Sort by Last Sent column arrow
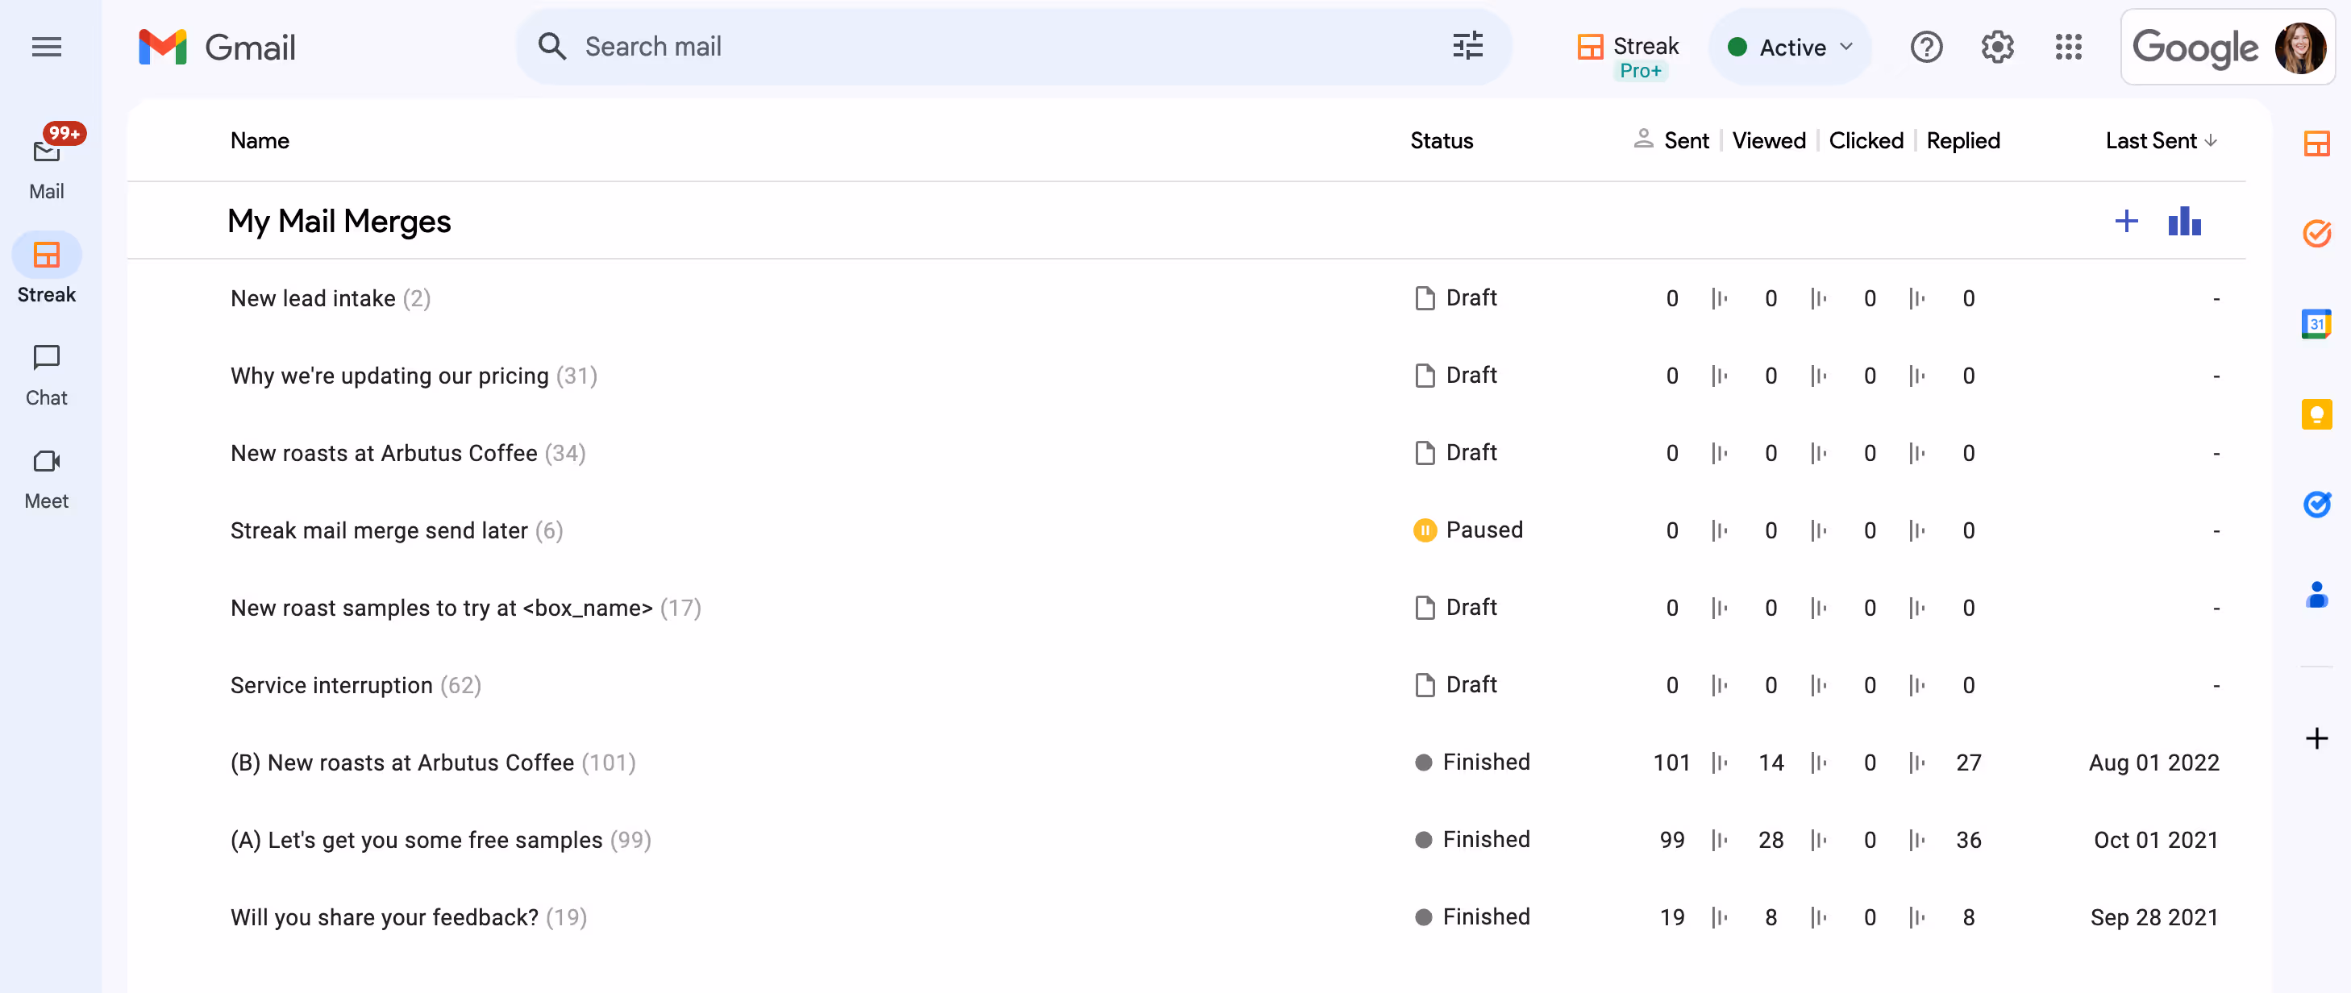The width and height of the screenshot is (2351, 993). pos(2211,142)
